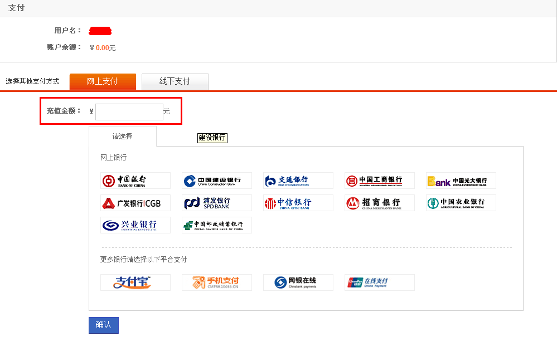Choose Agricultural Bank of China logo
This screenshot has width=557, height=346.
click(461, 203)
